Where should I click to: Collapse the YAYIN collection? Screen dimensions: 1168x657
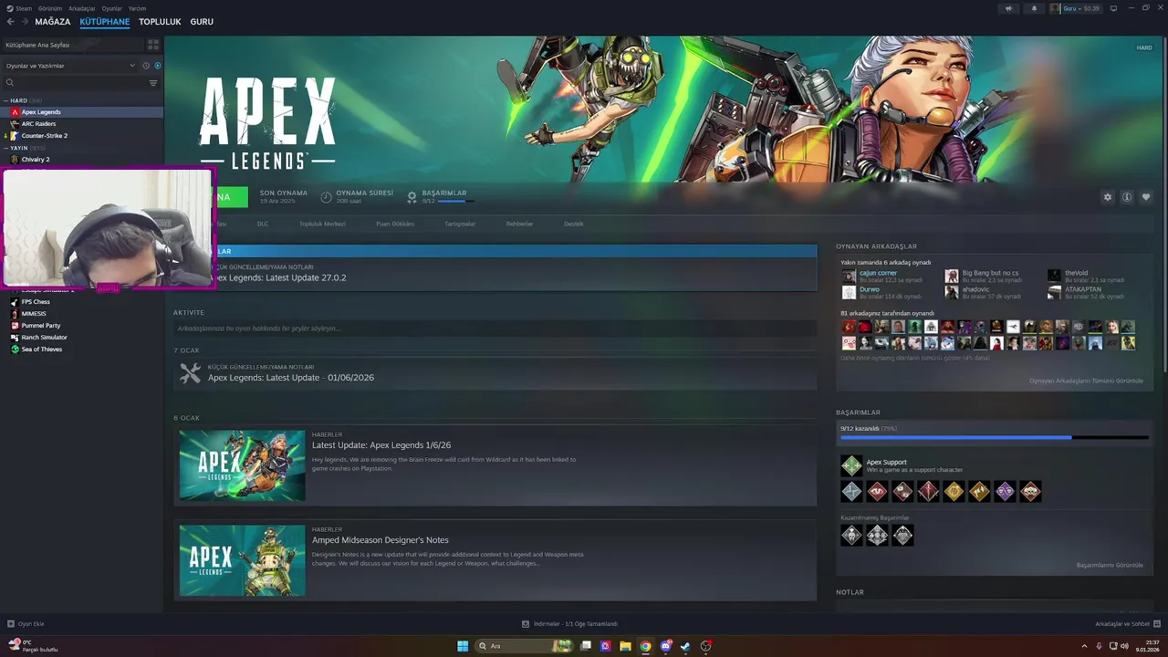[x=5, y=148]
